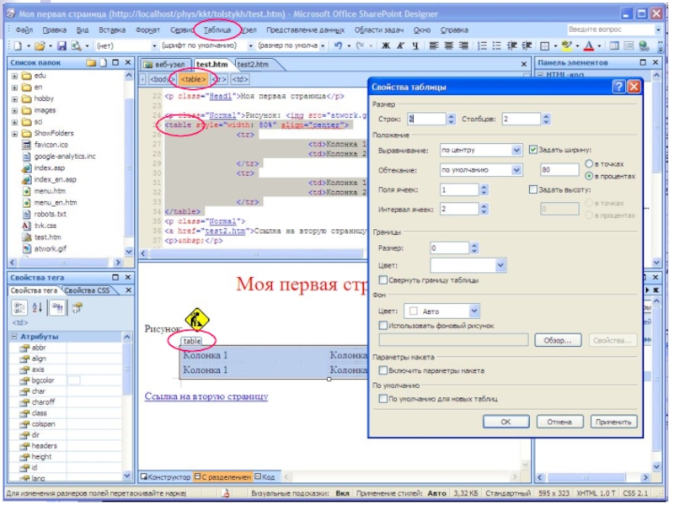
Task: Switch to 'Код' view tab
Action: pyautogui.click(x=265, y=477)
